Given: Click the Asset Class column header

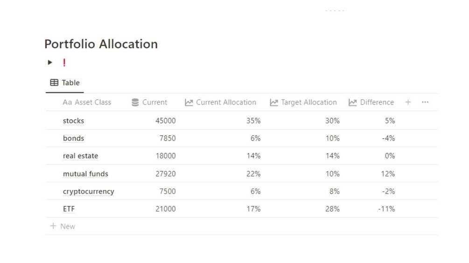Looking at the screenshot, I should coord(87,102).
